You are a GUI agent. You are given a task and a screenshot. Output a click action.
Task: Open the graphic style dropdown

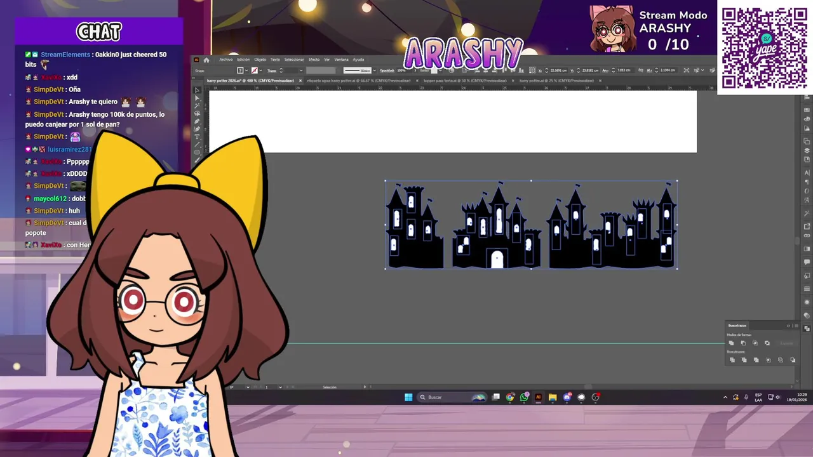(440, 70)
